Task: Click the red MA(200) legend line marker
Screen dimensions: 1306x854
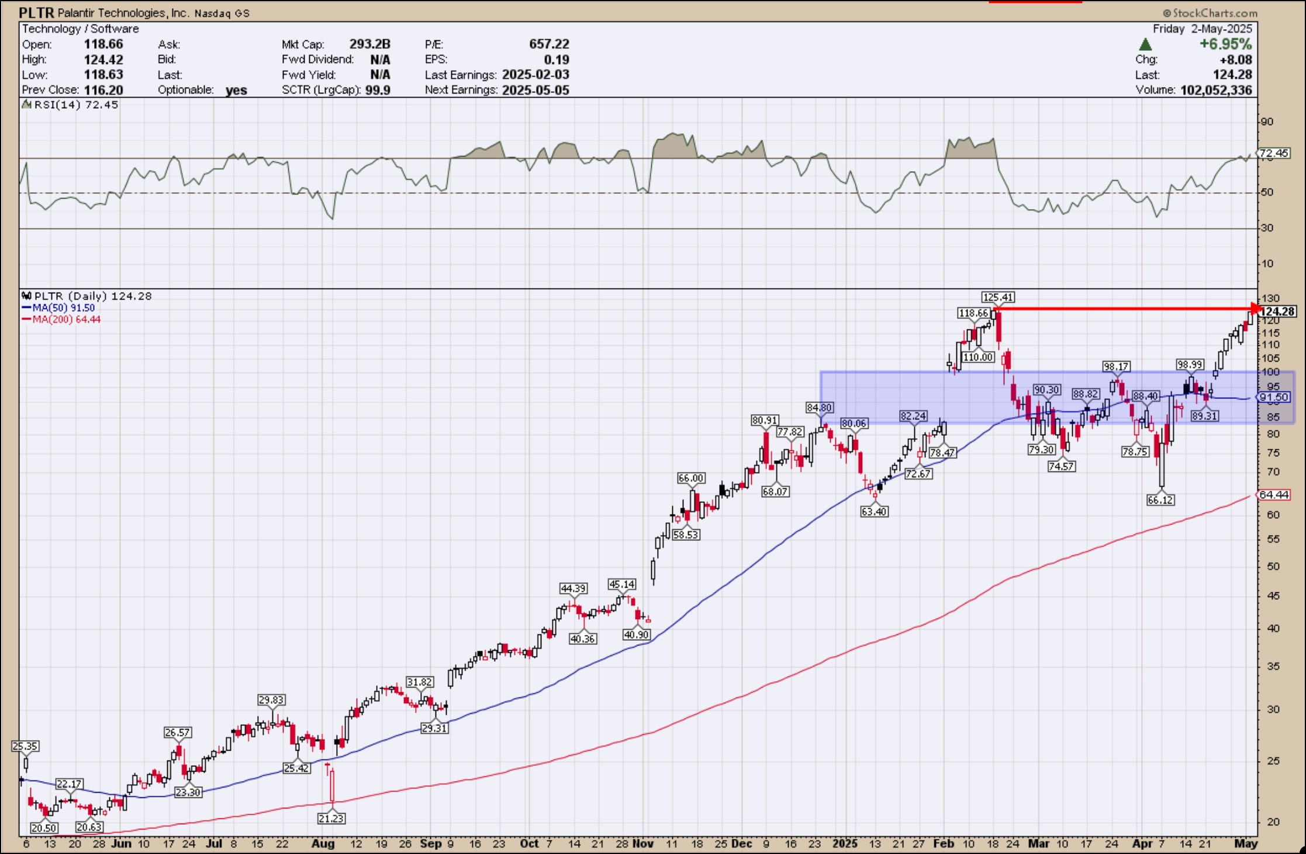Action: click(x=26, y=320)
